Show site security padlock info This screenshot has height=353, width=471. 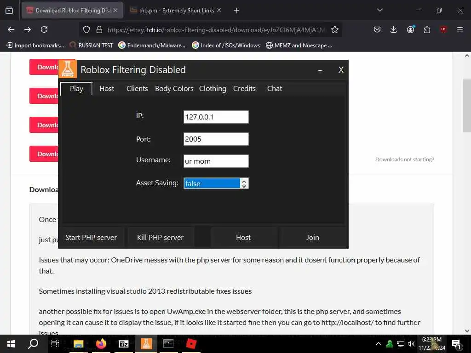(99, 29)
